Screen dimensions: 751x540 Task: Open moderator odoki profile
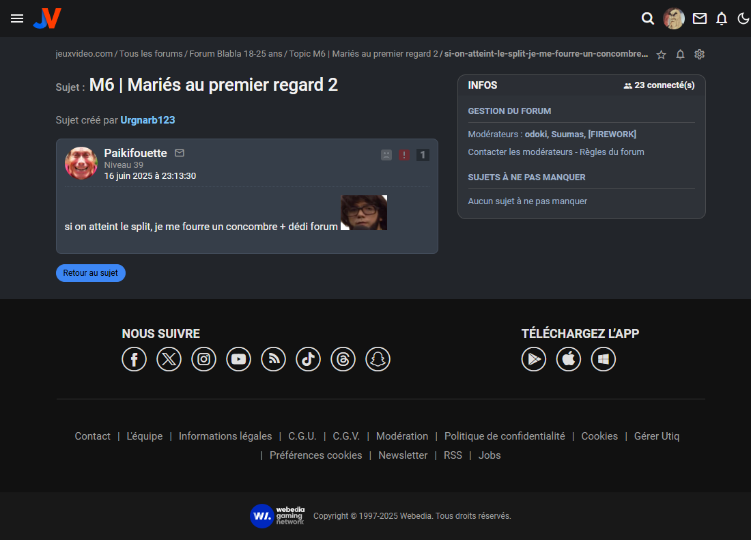[536, 134]
